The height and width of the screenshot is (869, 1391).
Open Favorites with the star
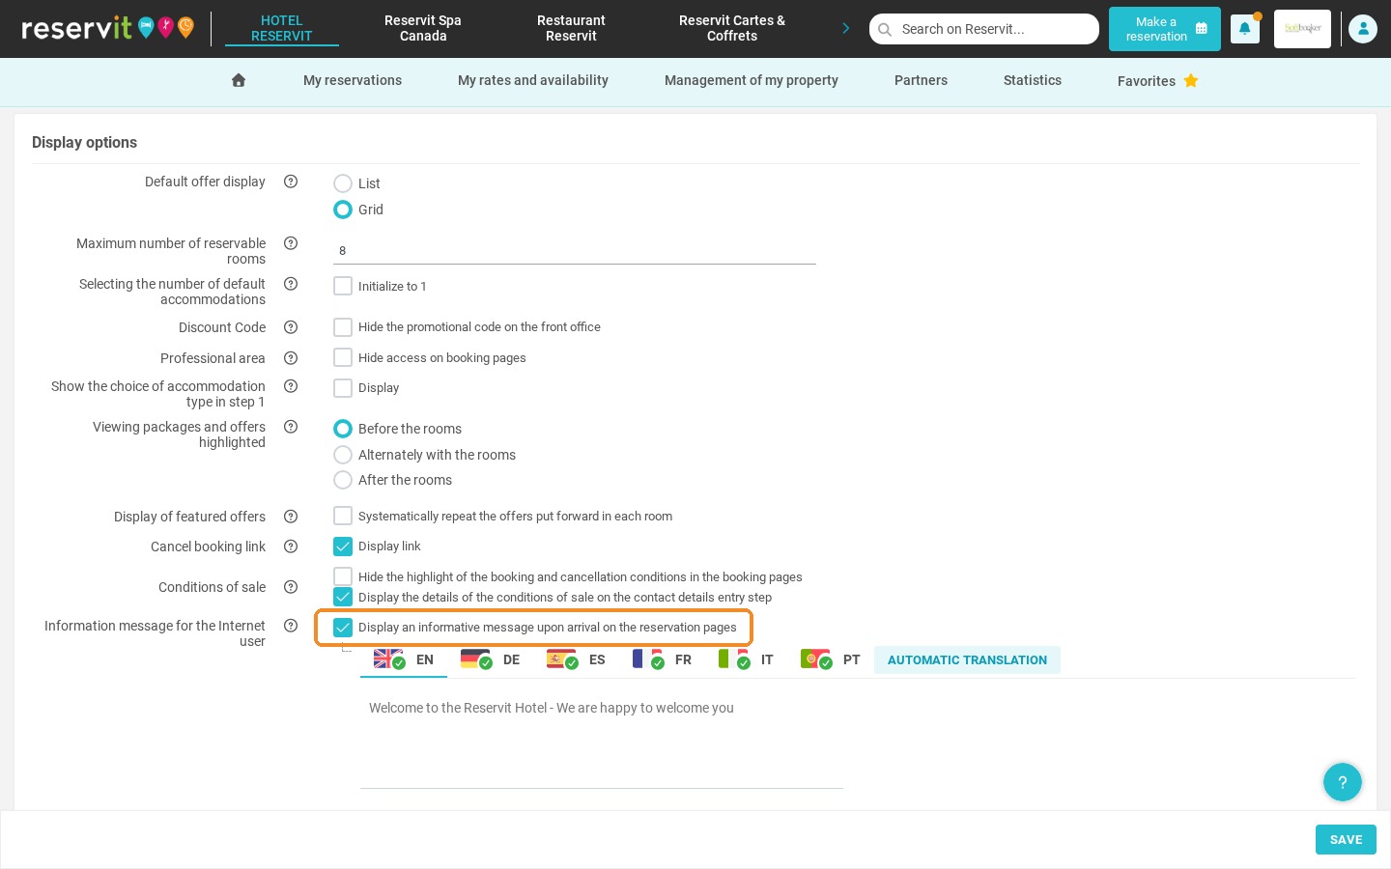coord(1157,81)
